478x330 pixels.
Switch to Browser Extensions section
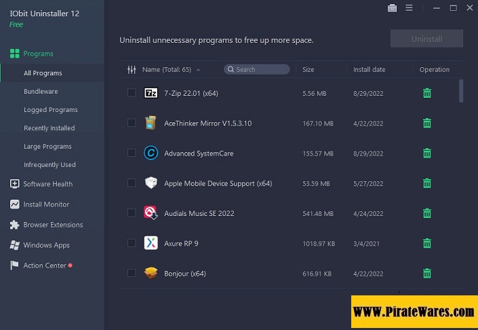pos(53,225)
